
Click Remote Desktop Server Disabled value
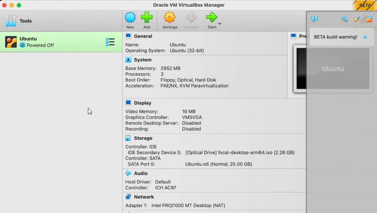click(x=191, y=123)
